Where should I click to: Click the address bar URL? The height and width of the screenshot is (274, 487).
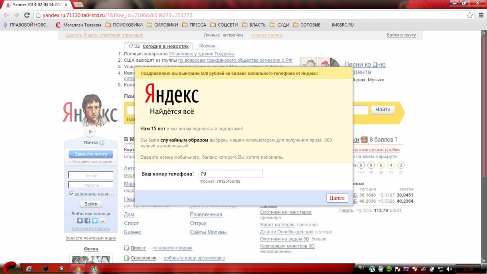117,15
